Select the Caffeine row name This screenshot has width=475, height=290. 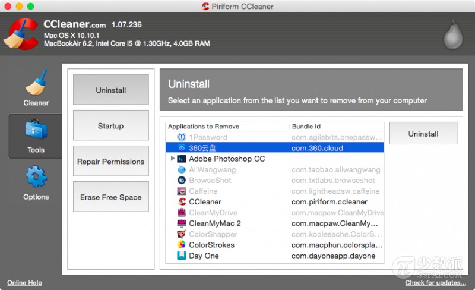point(203,191)
